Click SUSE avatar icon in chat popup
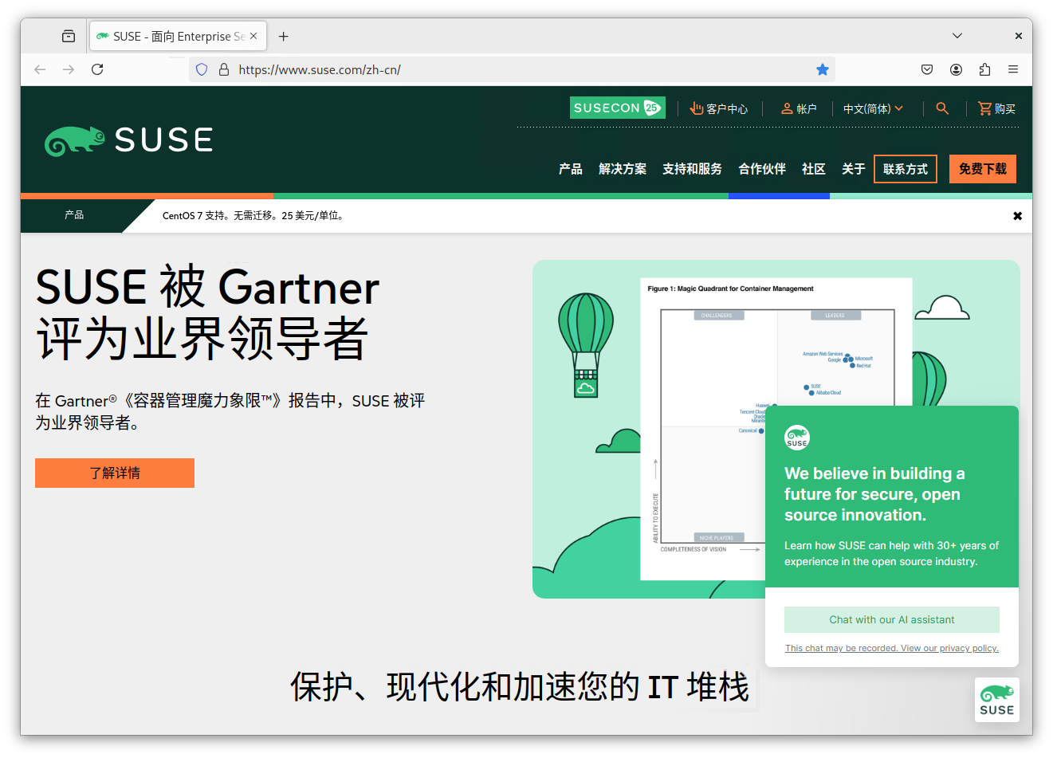The width and height of the screenshot is (1053, 758). [x=797, y=438]
